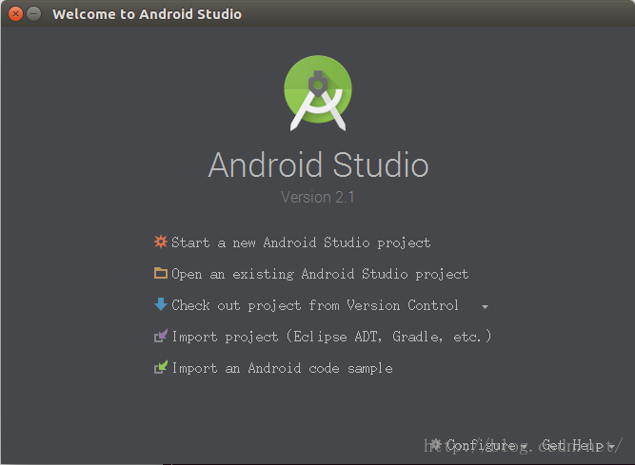The height and width of the screenshot is (465, 635).
Task: Open an existing Android Studio project
Action: point(320,274)
